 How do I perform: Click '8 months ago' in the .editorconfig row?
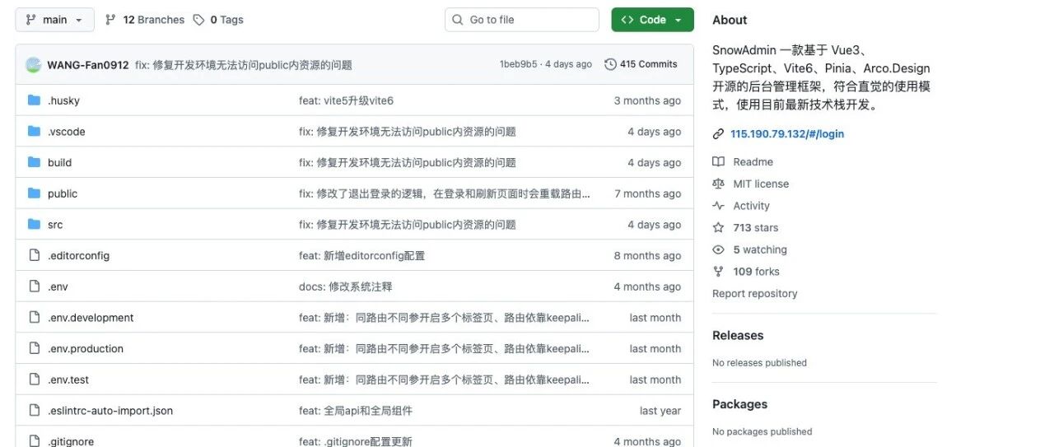coord(647,256)
